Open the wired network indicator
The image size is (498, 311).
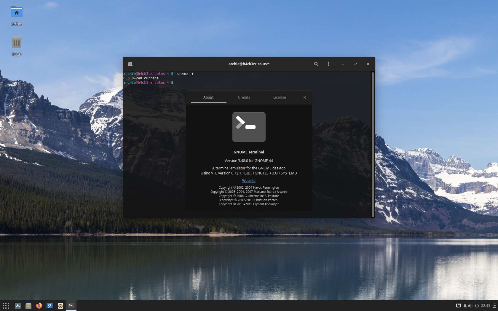458,306
